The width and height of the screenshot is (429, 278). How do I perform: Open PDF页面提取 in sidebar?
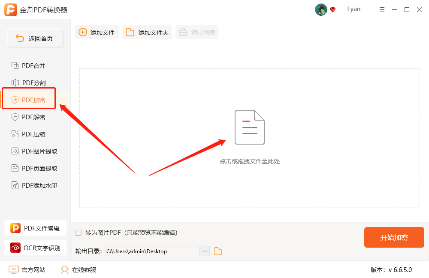pos(34,169)
